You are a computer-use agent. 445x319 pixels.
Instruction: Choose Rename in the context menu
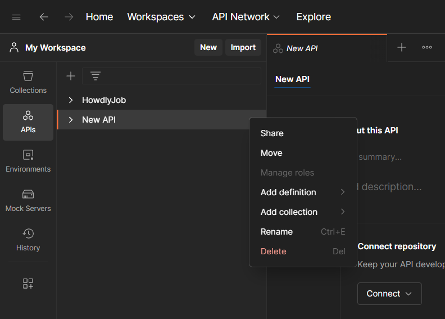point(303,232)
